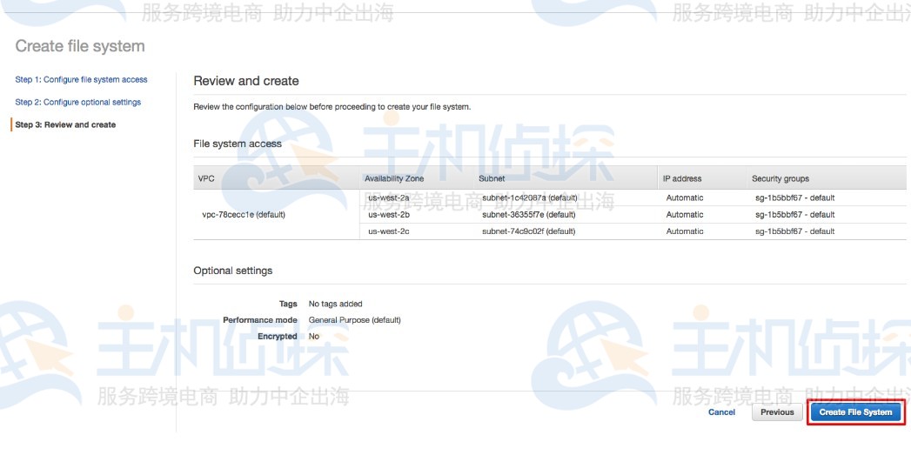Select the us-west-2b availability zone cell
Image resolution: width=911 pixels, height=462 pixels.
click(x=389, y=214)
